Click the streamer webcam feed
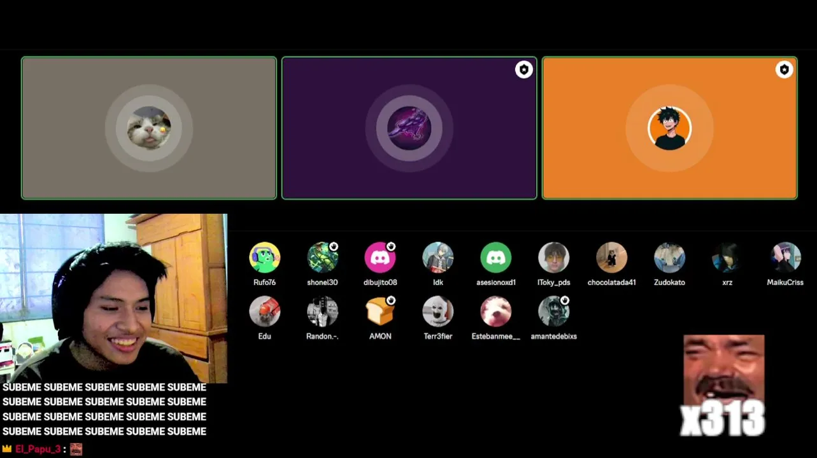Viewport: 817px width, 458px height. 113,298
